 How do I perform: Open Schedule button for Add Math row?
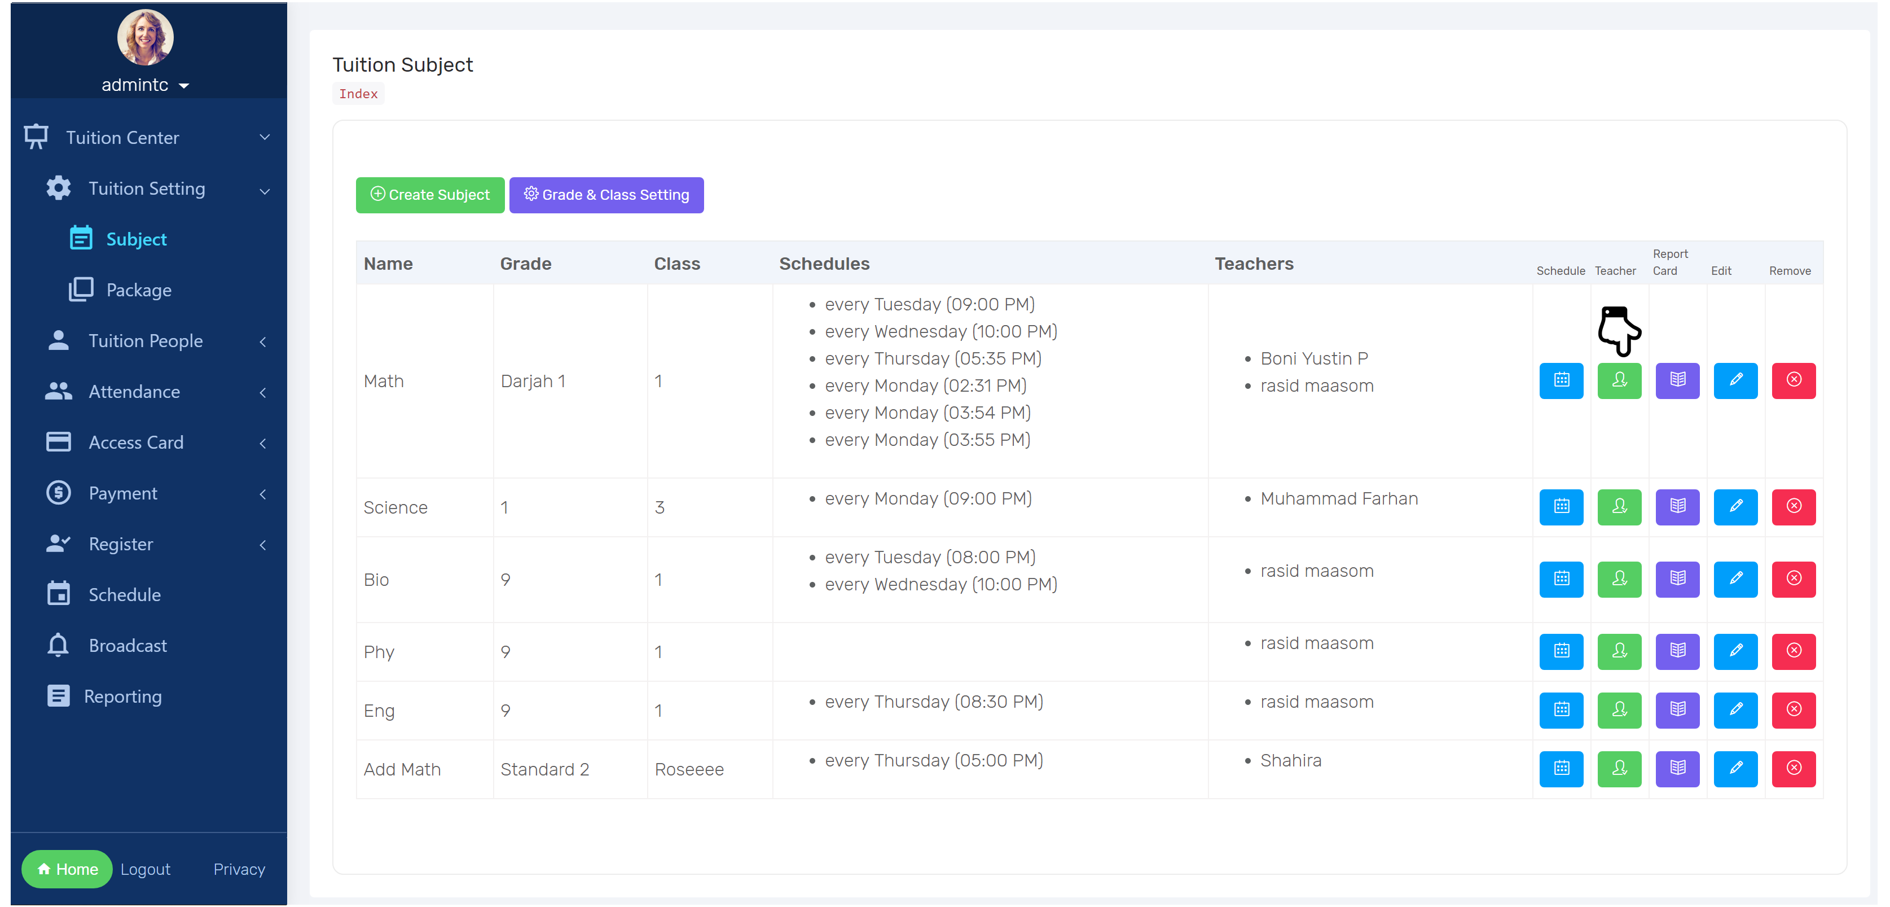[1561, 768]
